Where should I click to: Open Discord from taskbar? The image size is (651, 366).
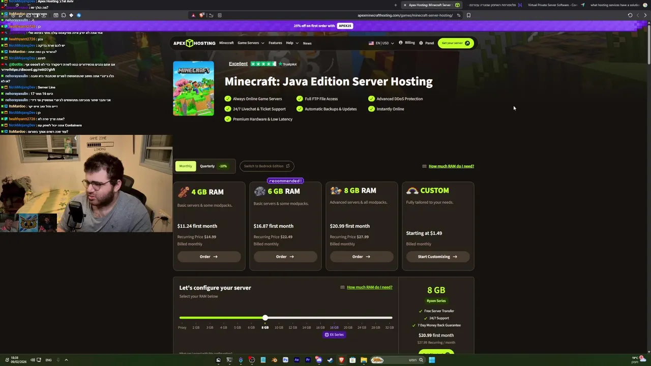tap(319, 360)
